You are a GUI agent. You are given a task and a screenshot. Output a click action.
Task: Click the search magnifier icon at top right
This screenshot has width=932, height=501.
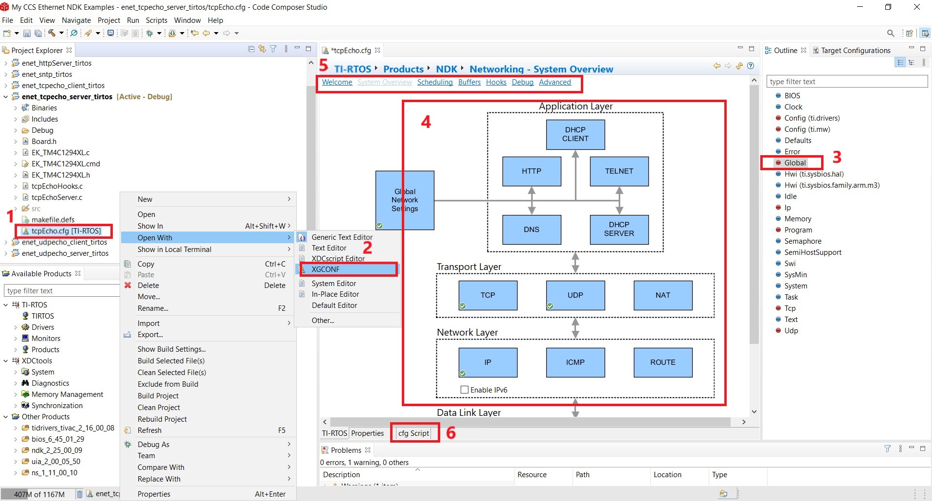click(891, 33)
